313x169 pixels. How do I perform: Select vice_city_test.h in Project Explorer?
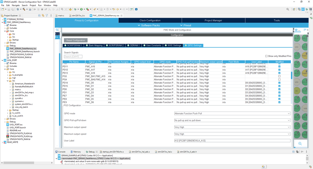[x=21, y=107]
